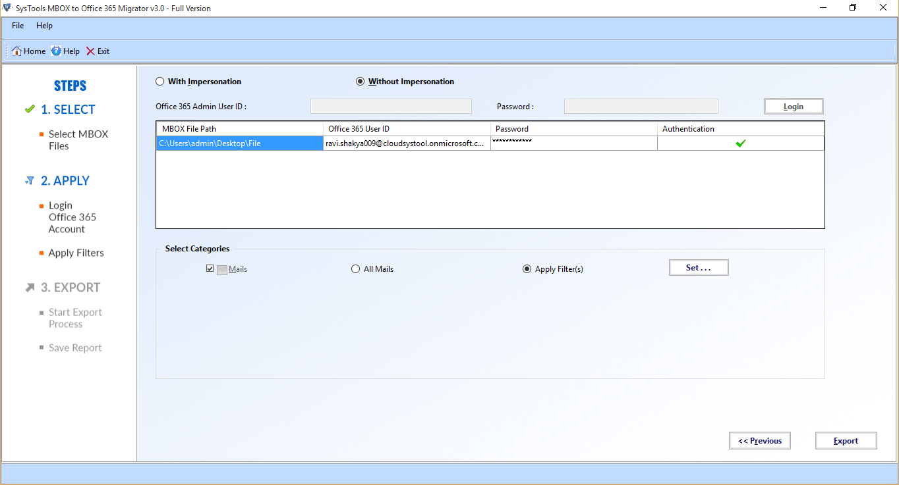Click Select MBOX Files step

(78, 140)
